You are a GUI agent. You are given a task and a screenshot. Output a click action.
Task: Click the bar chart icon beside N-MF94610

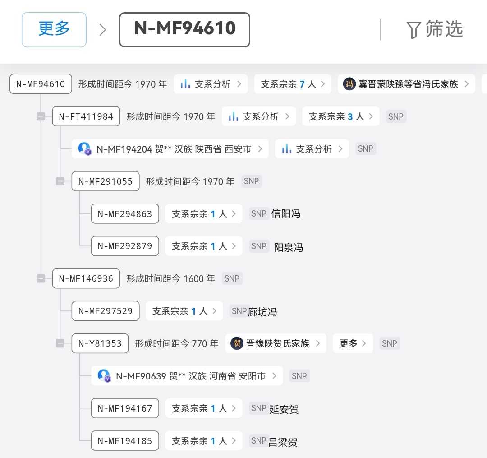(x=185, y=84)
